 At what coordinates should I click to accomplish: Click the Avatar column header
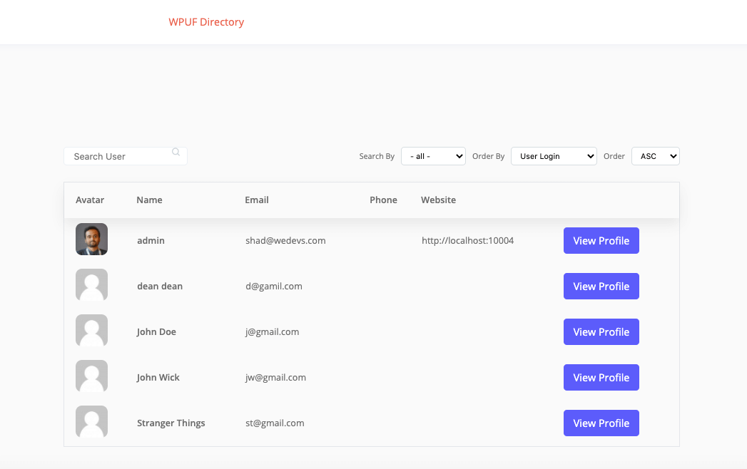(x=90, y=200)
